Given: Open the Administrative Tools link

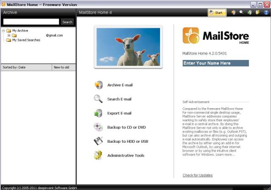Looking at the screenshot, I should pyautogui.click(x=126, y=155).
